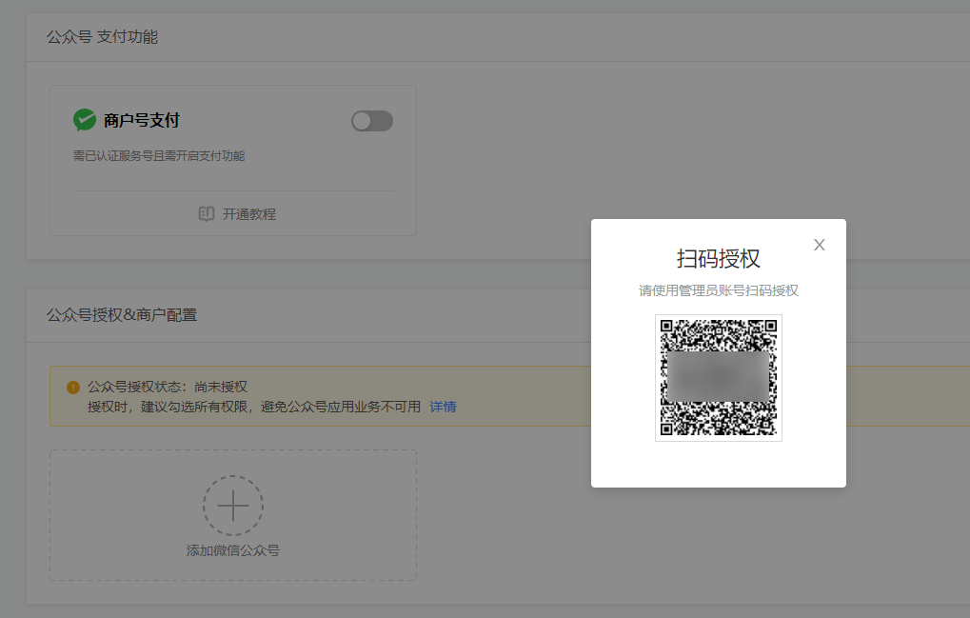
Task: Click the 开通教程 book icon
Action: pyautogui.click(x=206, y=214)
